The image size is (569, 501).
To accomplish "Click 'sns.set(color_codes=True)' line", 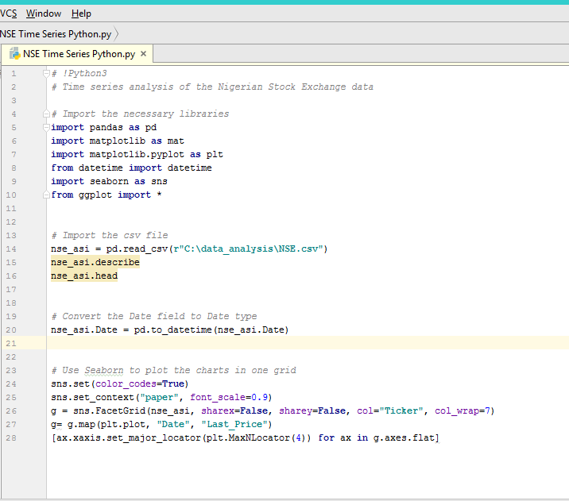I will point(120,384).
